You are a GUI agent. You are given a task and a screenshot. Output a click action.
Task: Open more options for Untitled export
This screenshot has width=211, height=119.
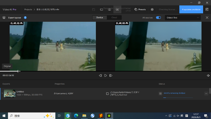(x=206, y=93)
